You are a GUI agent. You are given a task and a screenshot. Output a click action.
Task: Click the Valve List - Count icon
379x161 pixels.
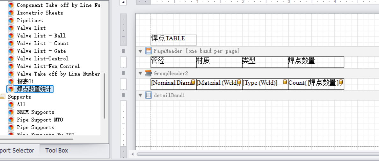point(11,43)
